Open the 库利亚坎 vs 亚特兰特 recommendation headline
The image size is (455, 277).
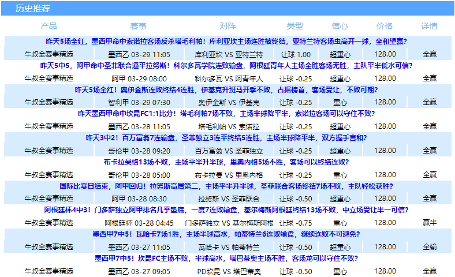(226, 42)
